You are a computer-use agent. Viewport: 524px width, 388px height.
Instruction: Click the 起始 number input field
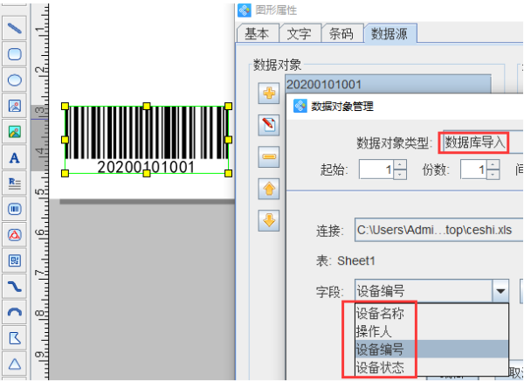pyautogui.click(x=376, y=170)
